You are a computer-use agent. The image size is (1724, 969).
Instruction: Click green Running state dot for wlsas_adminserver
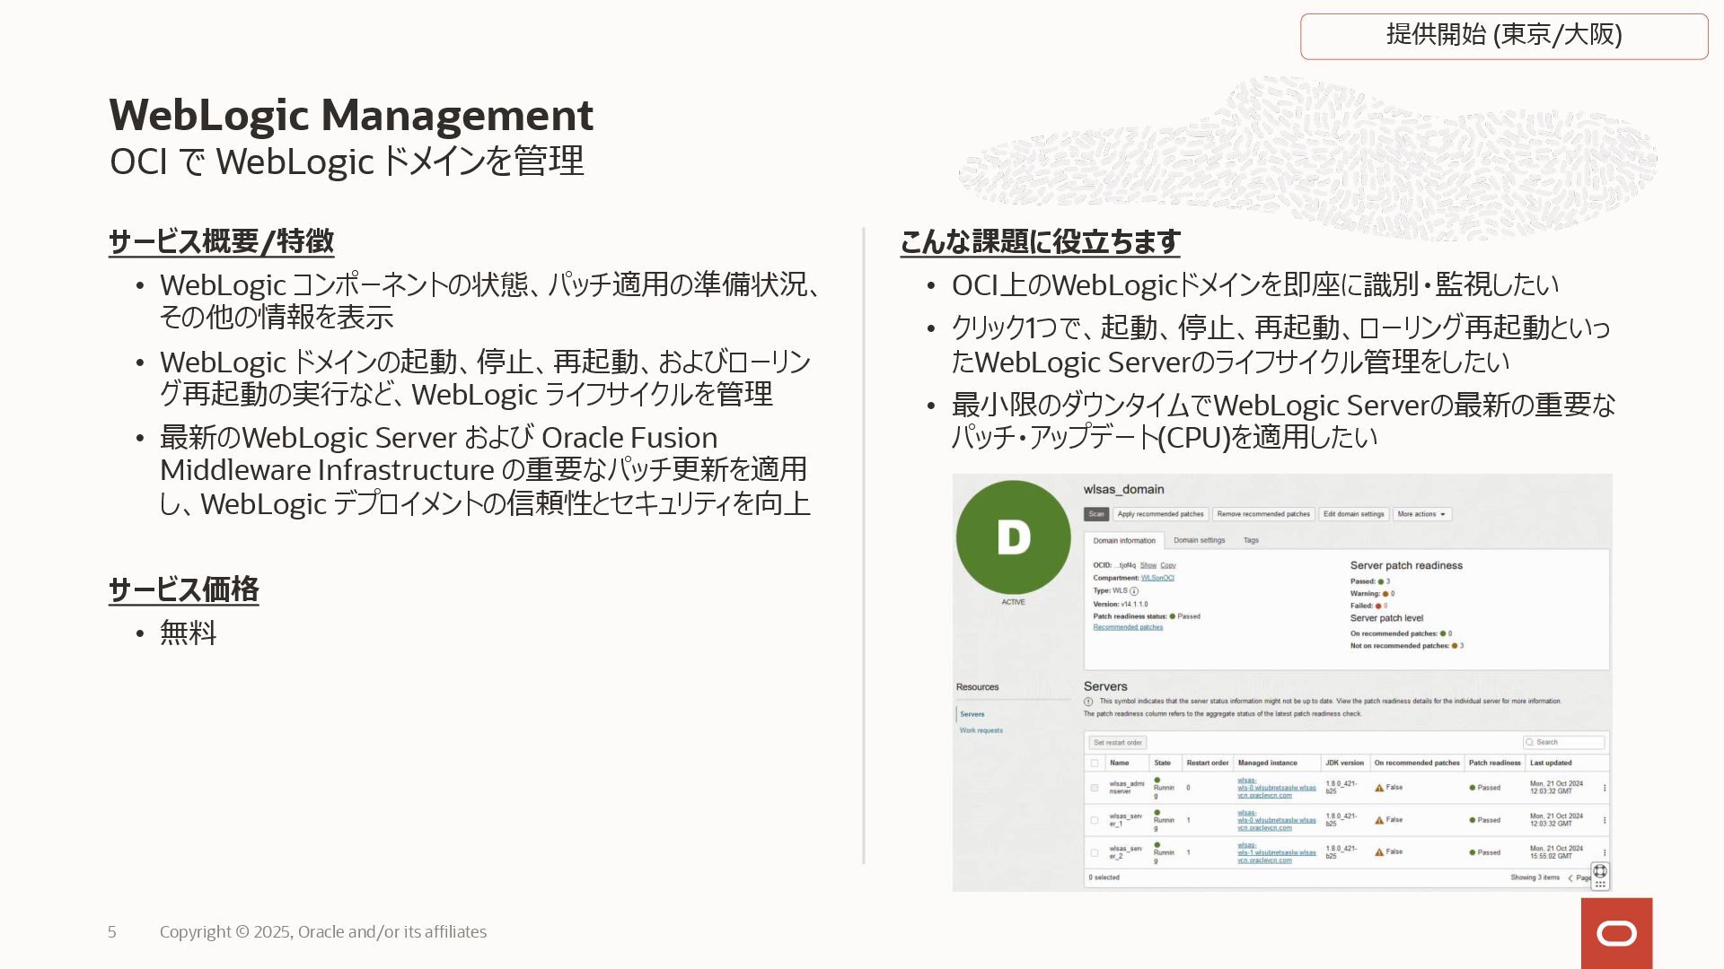1157,780
